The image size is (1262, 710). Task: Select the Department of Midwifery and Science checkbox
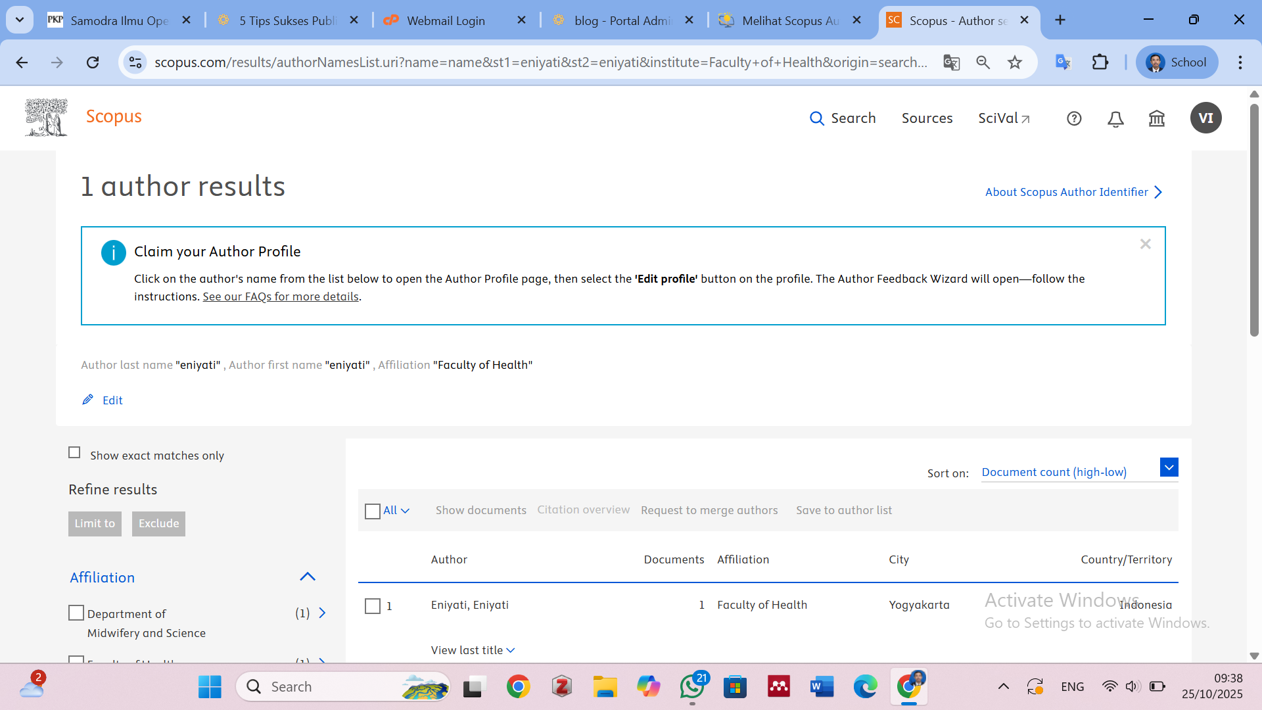click(76, 612)
